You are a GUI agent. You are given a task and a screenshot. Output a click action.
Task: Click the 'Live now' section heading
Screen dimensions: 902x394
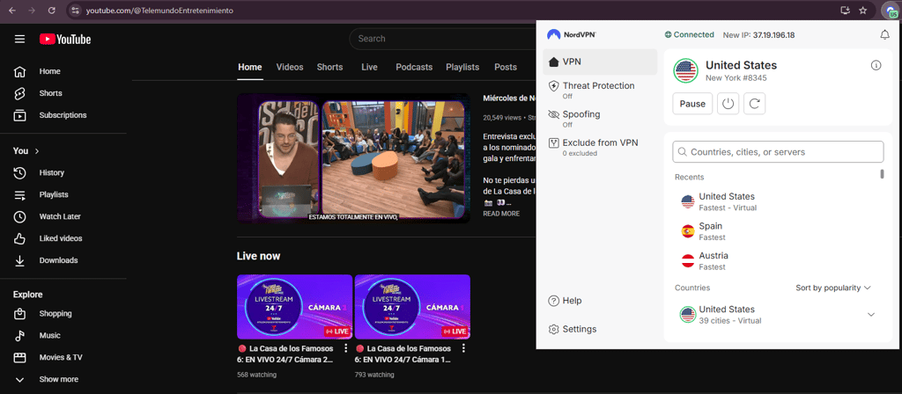[259, 256]
